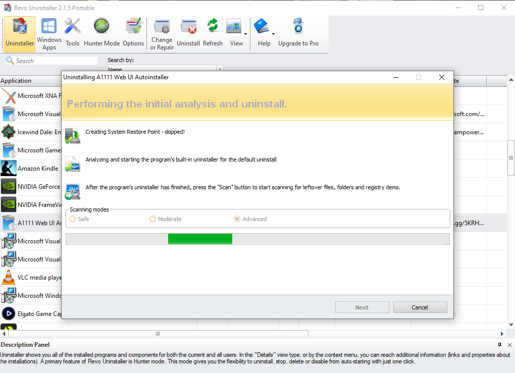This screenshot has height=373, width=515.
Task: Select Icewind Dale application icon
Action: (x=9, y=132)
